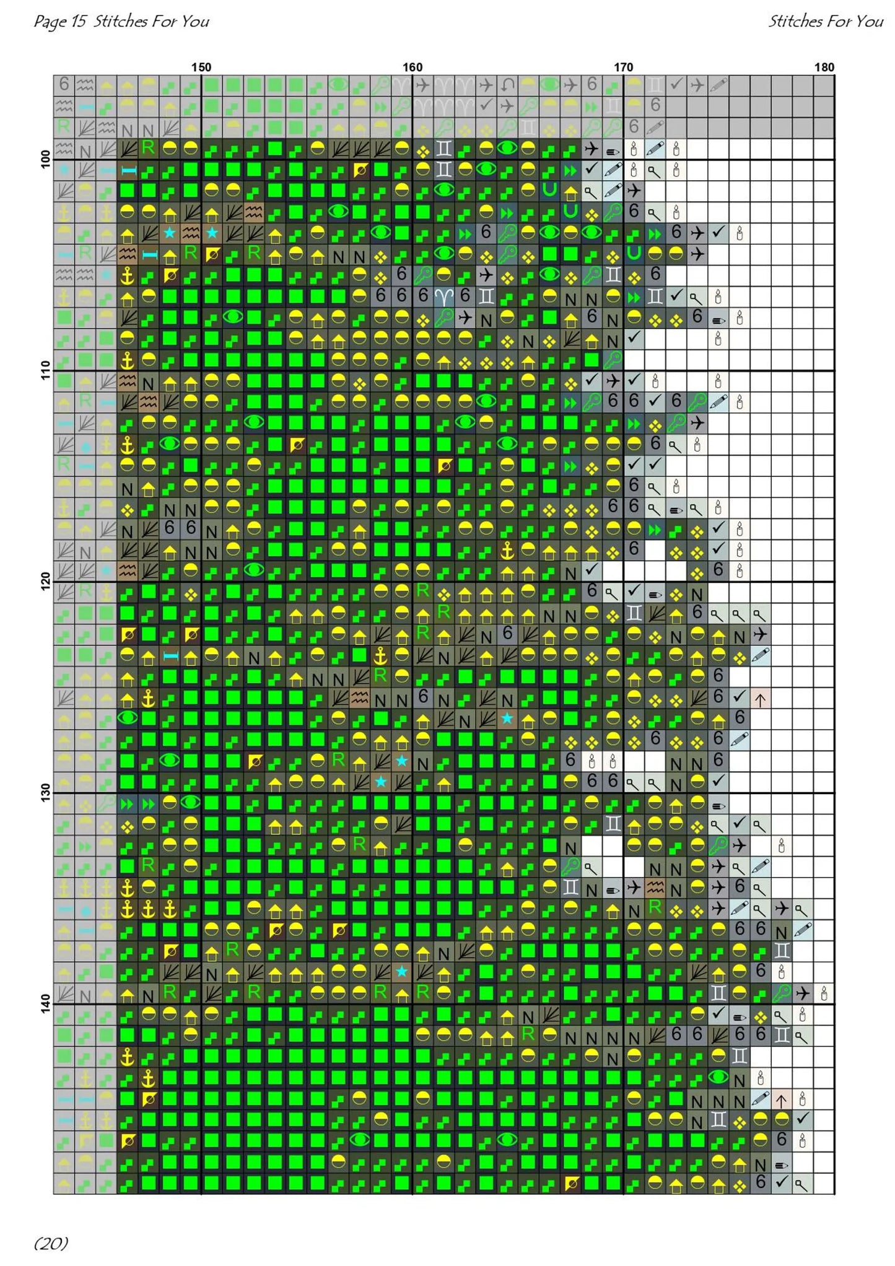Click the "Page 15 Stitches For You" header
Screen dimensions: 895x1266
tap(121, 22)
